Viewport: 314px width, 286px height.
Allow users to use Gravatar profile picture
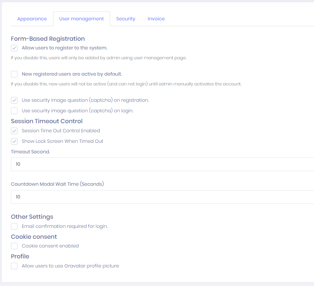pyautogui.click(x=14, y=266)
